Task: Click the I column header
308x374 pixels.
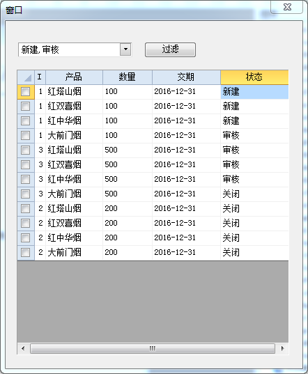Action: [40, 77]
